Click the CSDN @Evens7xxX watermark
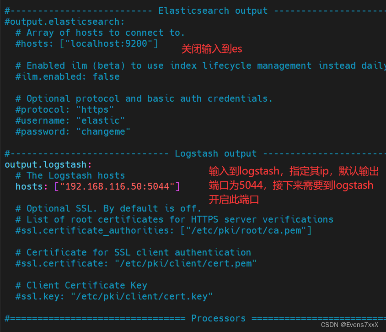 click(x=349, y=325)
